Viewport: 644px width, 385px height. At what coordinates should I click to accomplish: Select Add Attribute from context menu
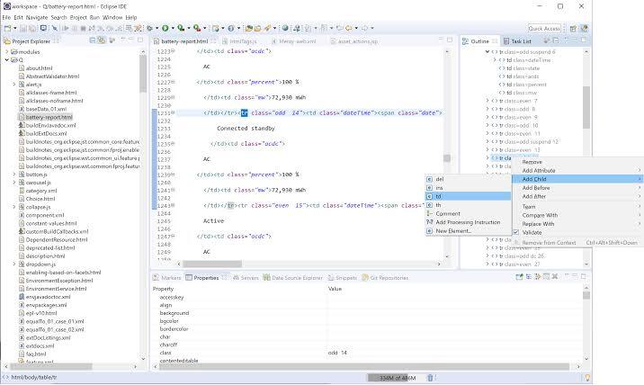point(577,171)
